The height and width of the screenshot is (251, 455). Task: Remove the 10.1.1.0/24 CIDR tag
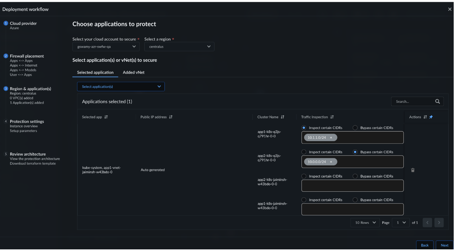[x=331, y=137]
